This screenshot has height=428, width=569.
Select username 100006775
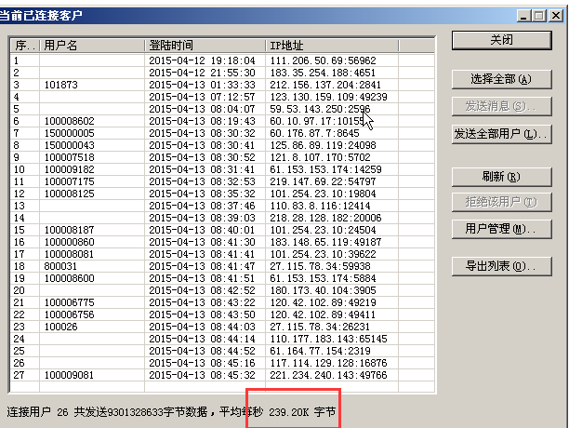[x=70, y=302]
